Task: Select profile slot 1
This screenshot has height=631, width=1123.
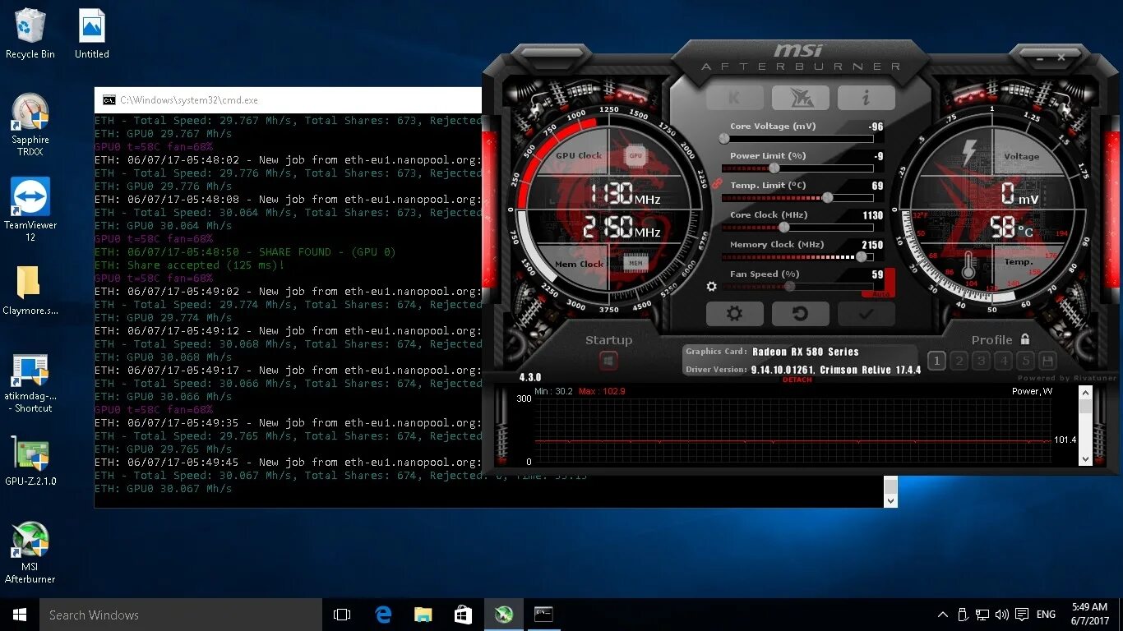Action: point(936,361)
